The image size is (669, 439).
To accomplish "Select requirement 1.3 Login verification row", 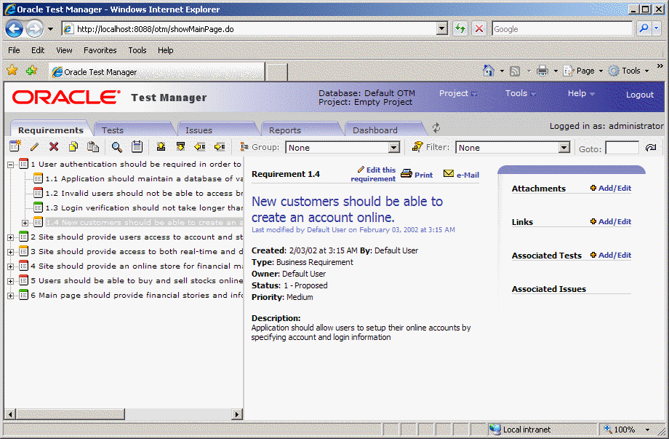I will pyautogui.click(x=144, y=208).
